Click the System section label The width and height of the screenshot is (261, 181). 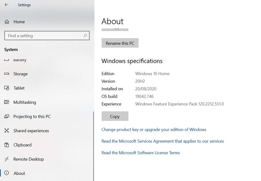[11, 50]
